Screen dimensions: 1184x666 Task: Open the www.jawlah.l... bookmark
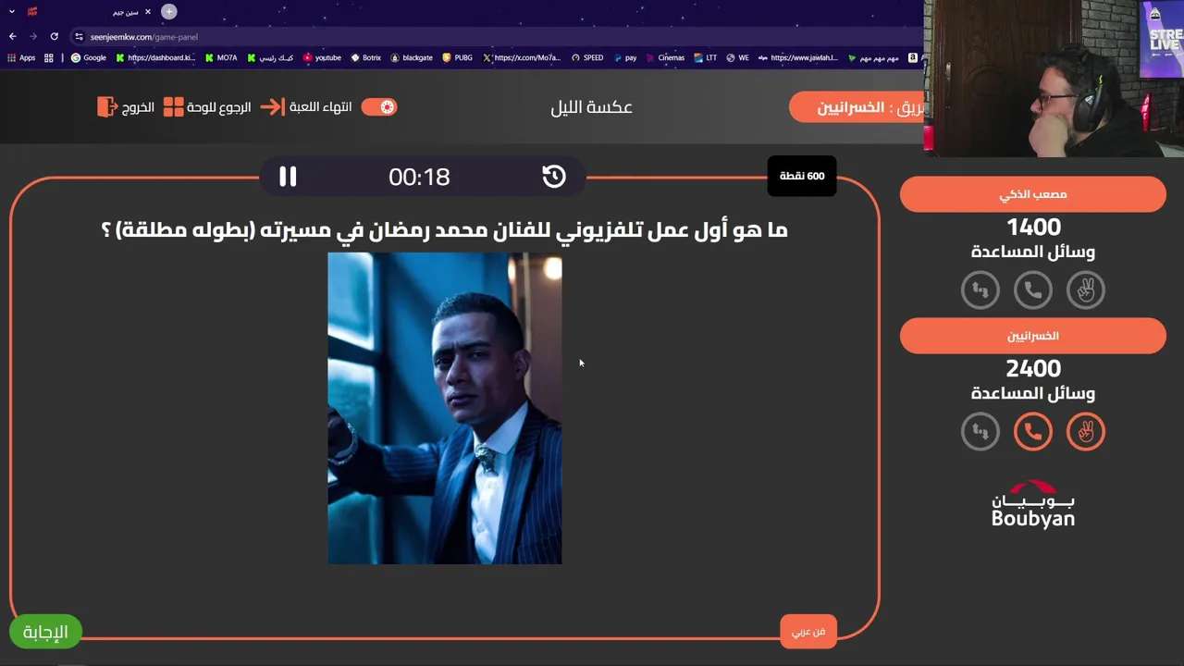coord(798,57)
